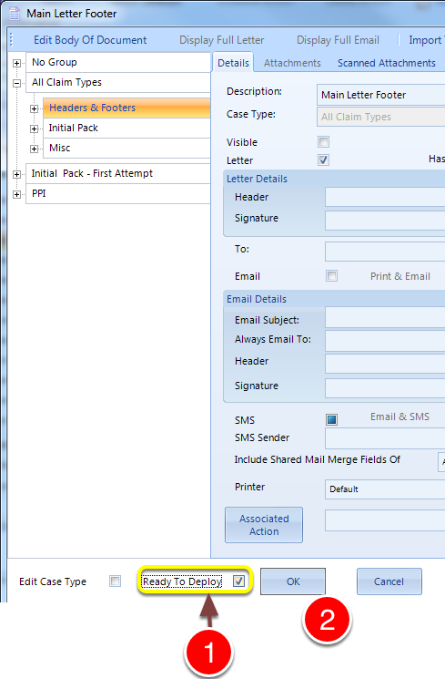Collapse the All Claim Types node
The height and width of the screenshot is (679, 445).
[x=16, y=83]
